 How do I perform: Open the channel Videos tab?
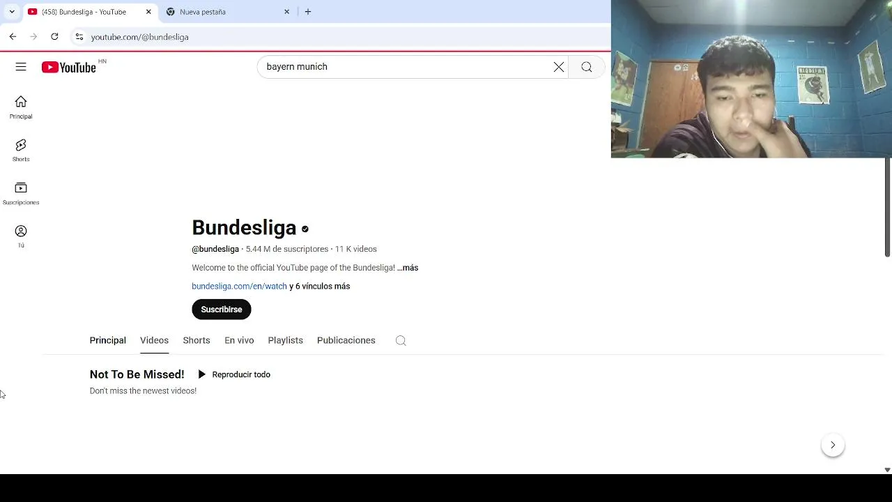coord(154,340)
